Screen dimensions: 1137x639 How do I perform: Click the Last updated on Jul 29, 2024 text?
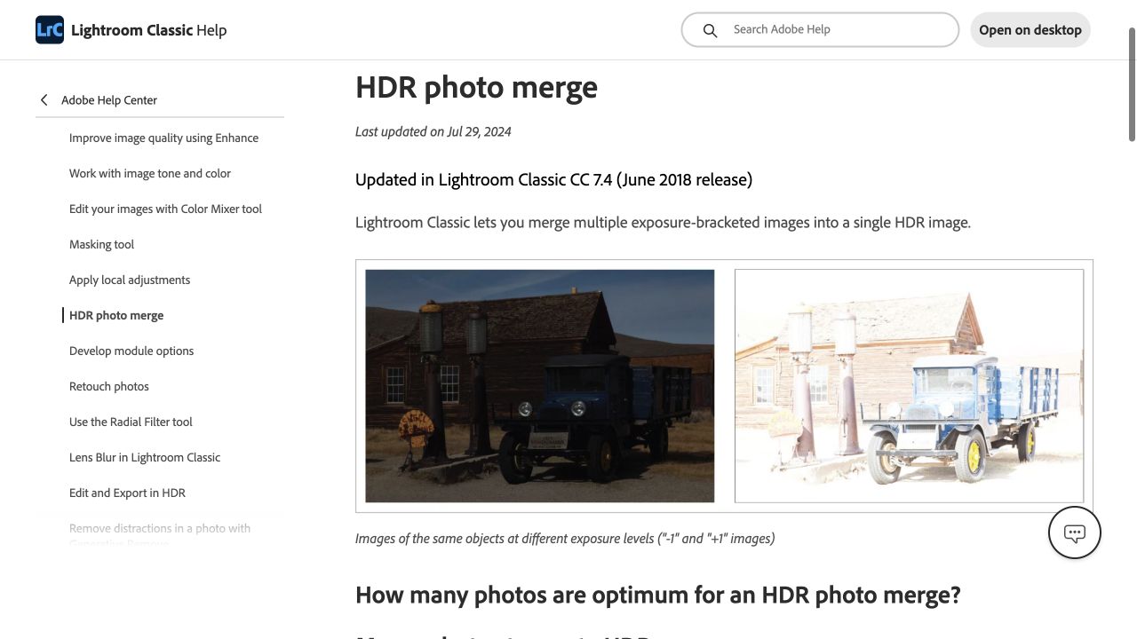point(433,131)
